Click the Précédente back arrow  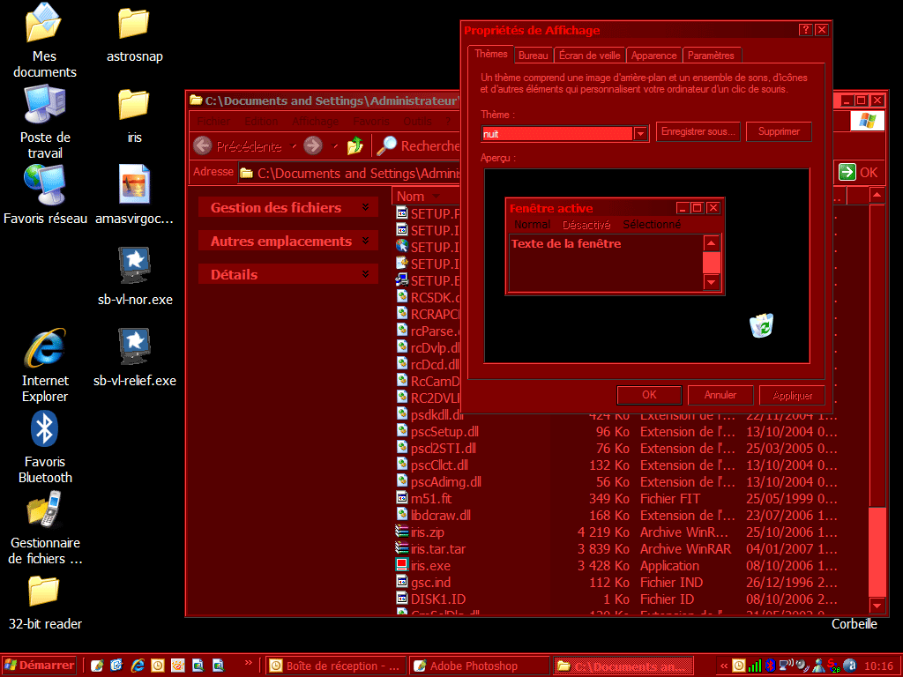point(203,146)
